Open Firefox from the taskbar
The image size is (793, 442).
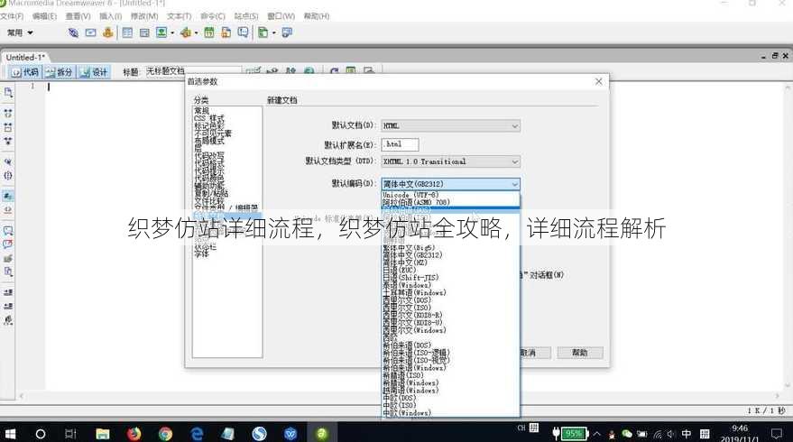134,433
